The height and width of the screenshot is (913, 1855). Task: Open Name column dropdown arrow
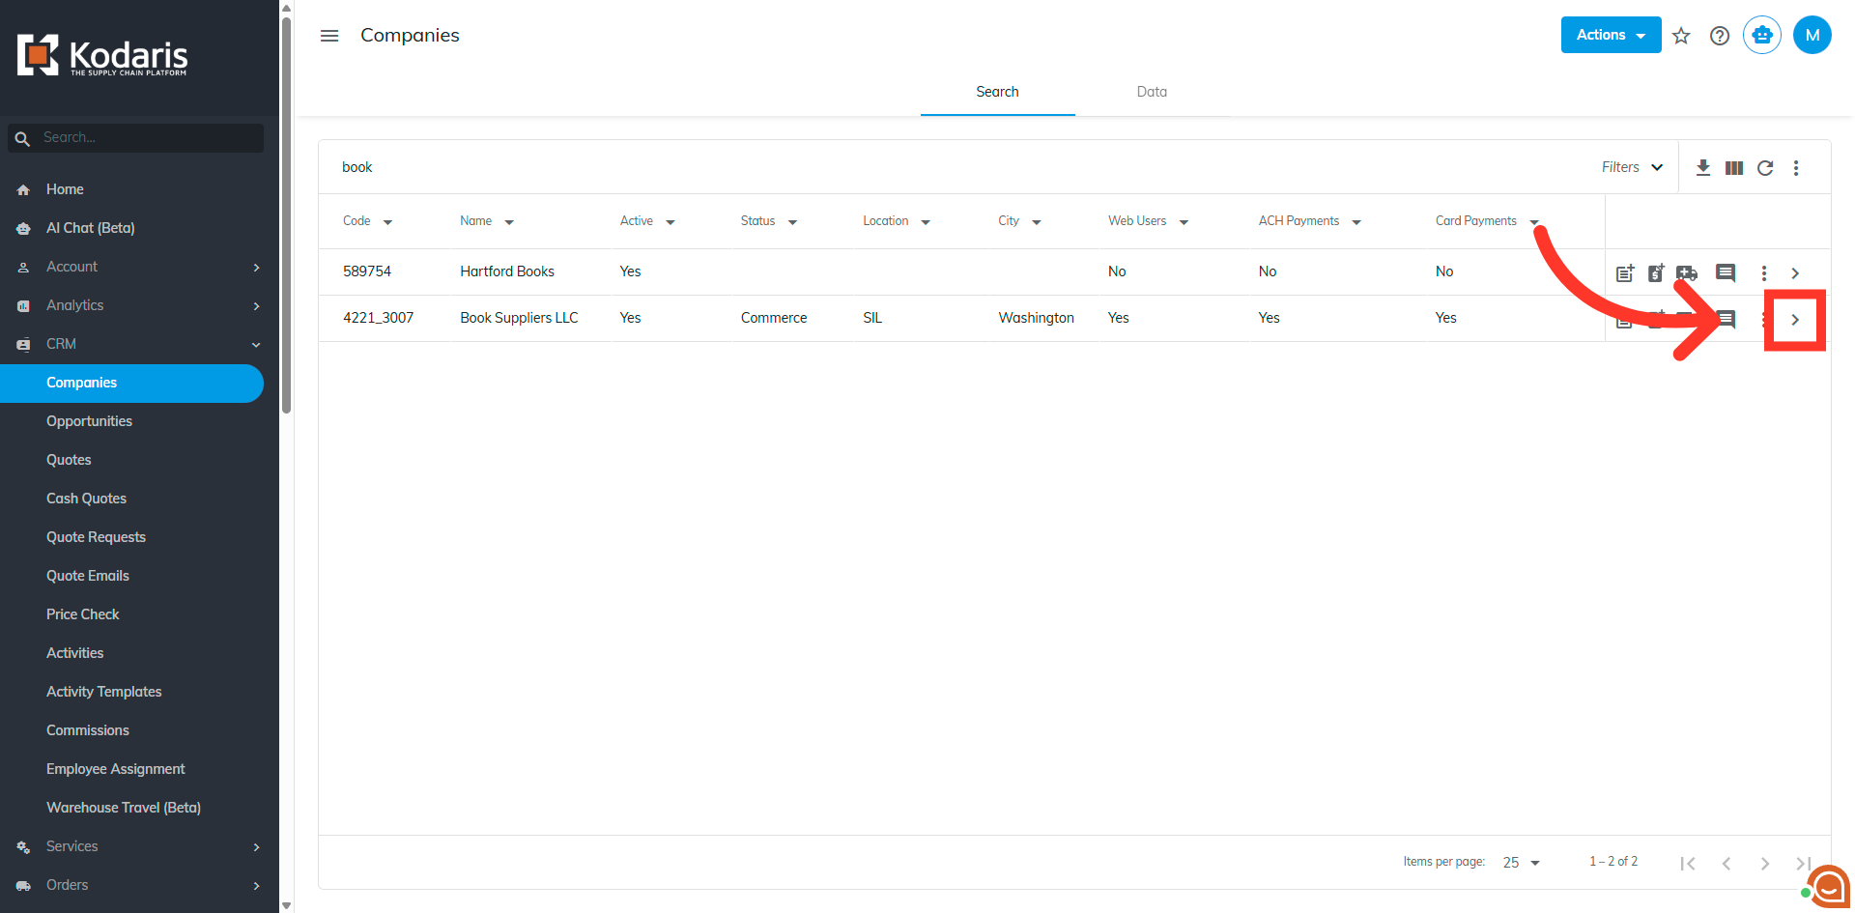coord(509,222)
